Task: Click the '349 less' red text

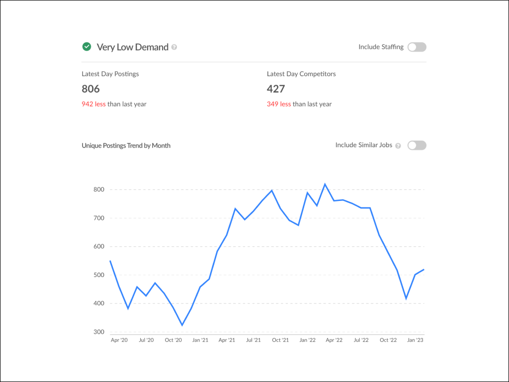Action: coord(279,104)
